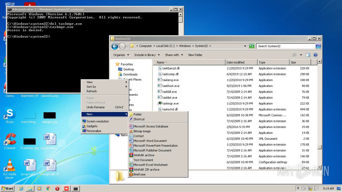Create new Briefcase
This screenshot has width=342, height=192.
[158, 174]
